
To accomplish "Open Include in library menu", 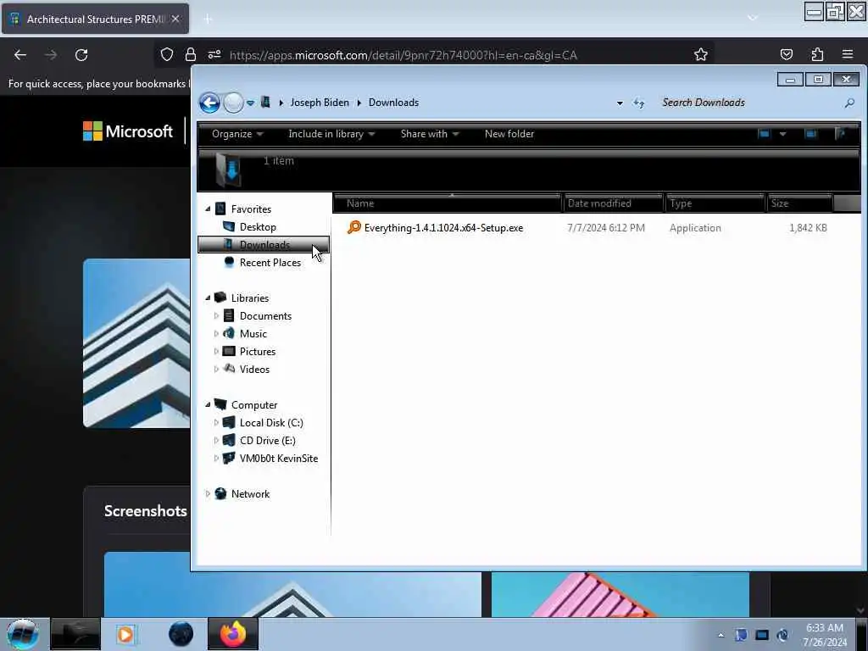I will [331, 134].
